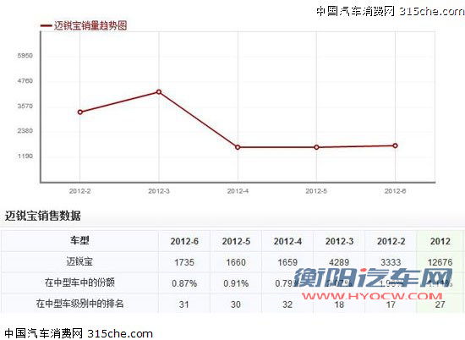The image size is (465, 340).
Task: Click the table column header 2012-3
Action: tap(339, 241)
